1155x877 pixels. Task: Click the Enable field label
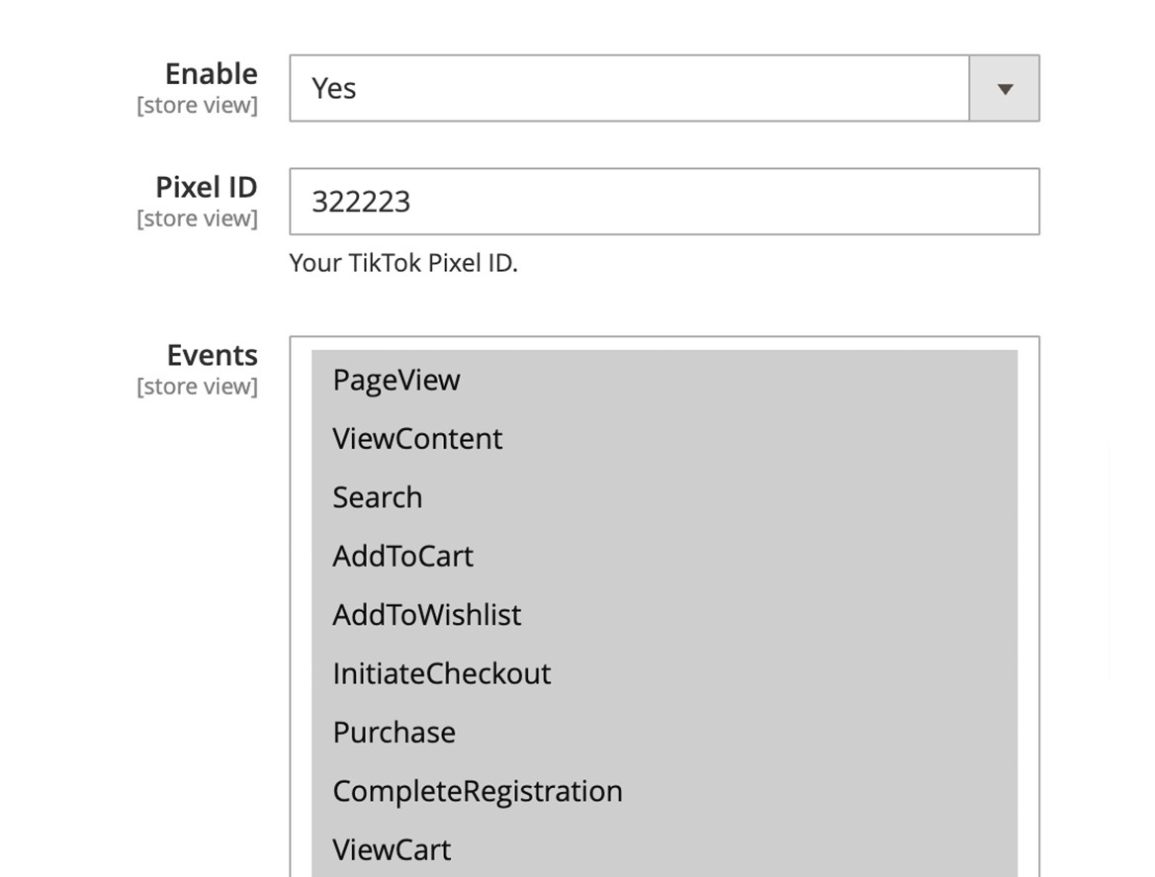[x=211, y=74]
